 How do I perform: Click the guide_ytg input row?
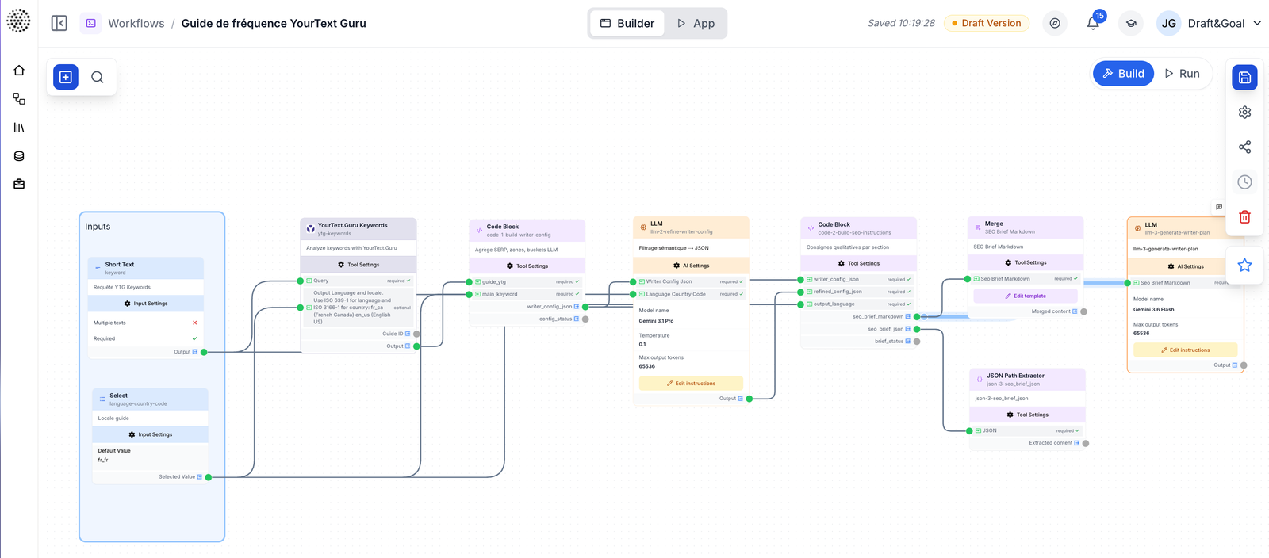pyautogui.click(x=527, y=281)
